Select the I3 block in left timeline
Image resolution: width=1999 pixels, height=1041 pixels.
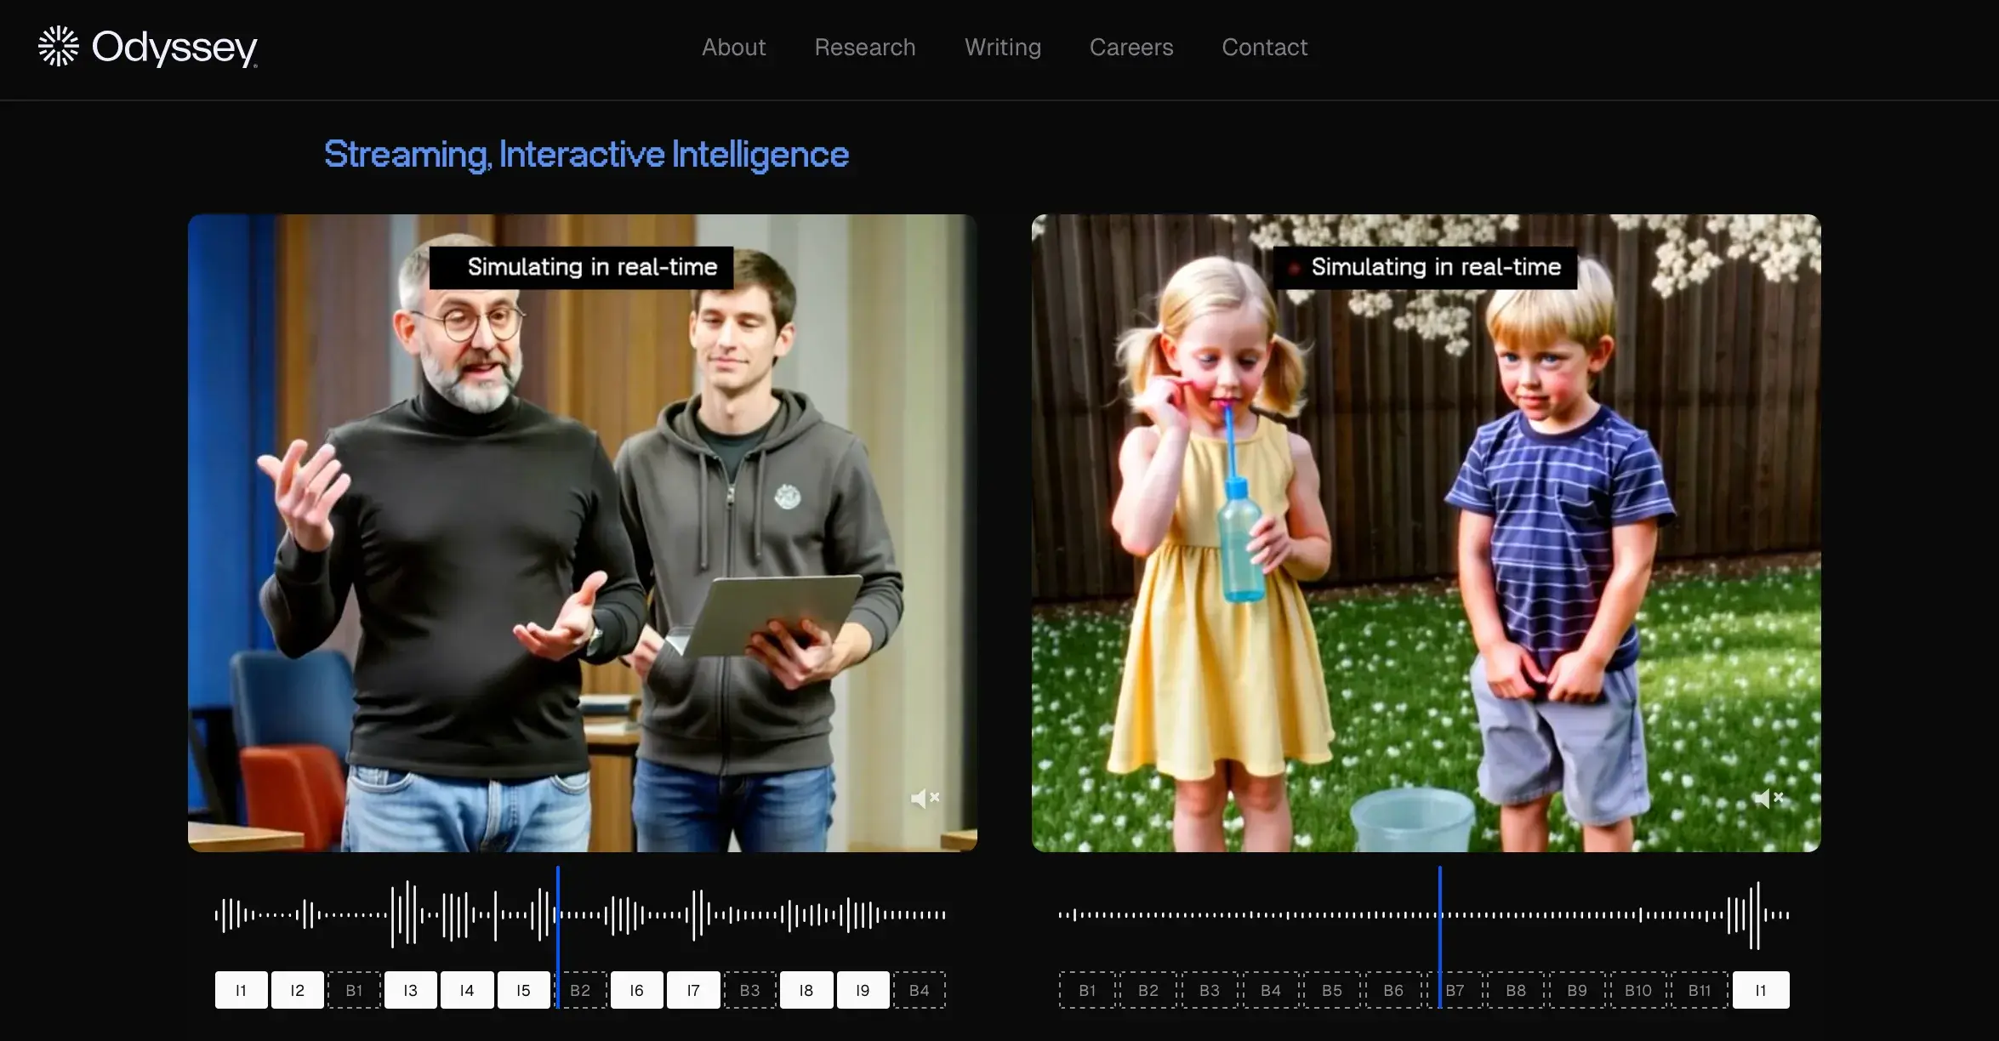click(410, 990)
